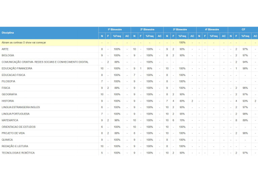Select the EDUCAÇÃO FINANCEIRA row
The width and height of the screenshot is (258, 182).
coord(17,68)
